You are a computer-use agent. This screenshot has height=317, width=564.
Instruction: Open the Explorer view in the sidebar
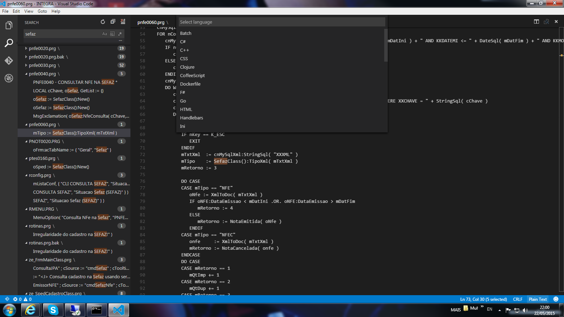click(9, 25)
